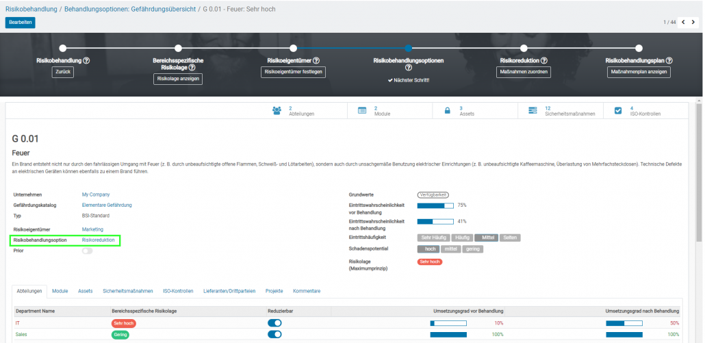Click the Sicherheitsmaßnahmen list icon
Screen dimensions: 705x343
click(533, 110)
